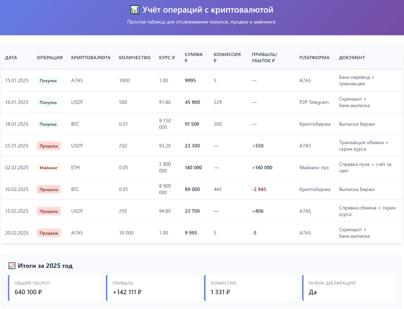The height and width of the screenshot is (309, 404).
Task: Select the "Количество" column header
Action: (x=135, y=57)
